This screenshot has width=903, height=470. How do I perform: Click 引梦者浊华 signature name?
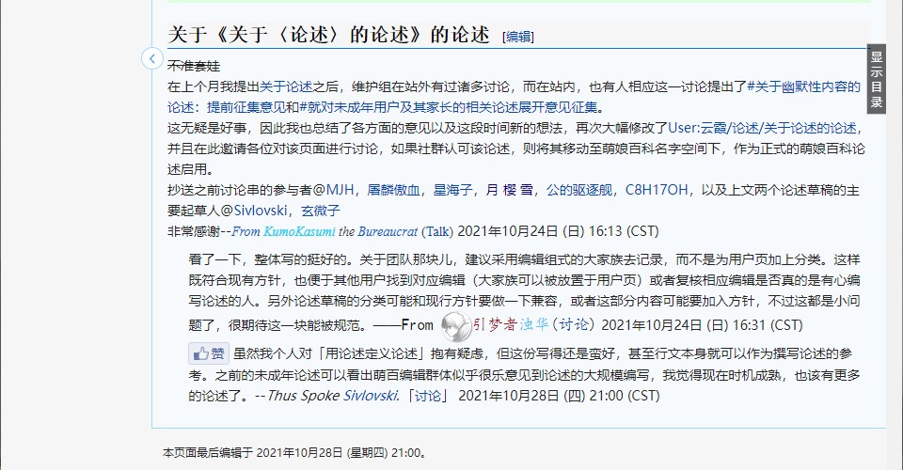[x=520, y=325]
